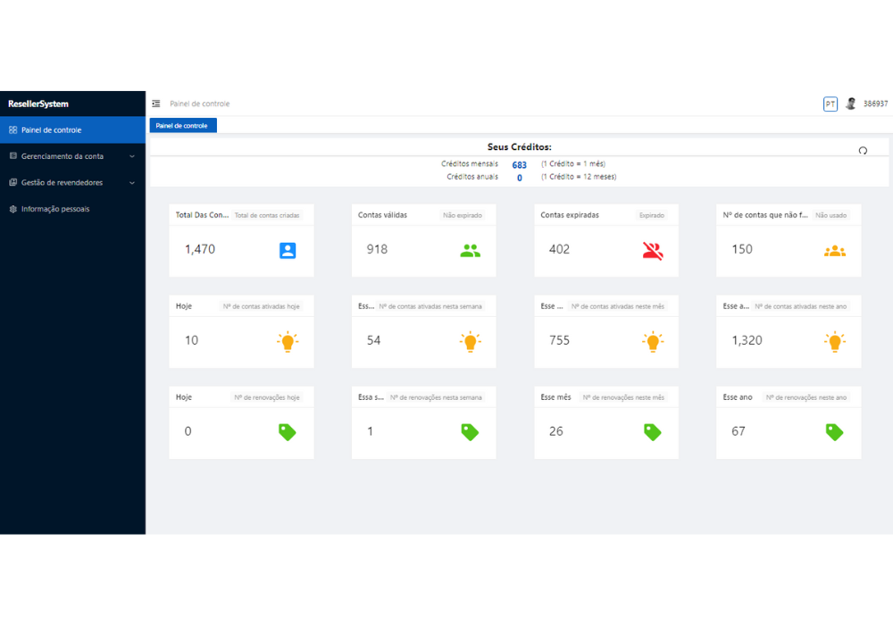Click the red expired accounts icon
The height and width of the screenshot is (625, 893).
[x=653, y=251]
